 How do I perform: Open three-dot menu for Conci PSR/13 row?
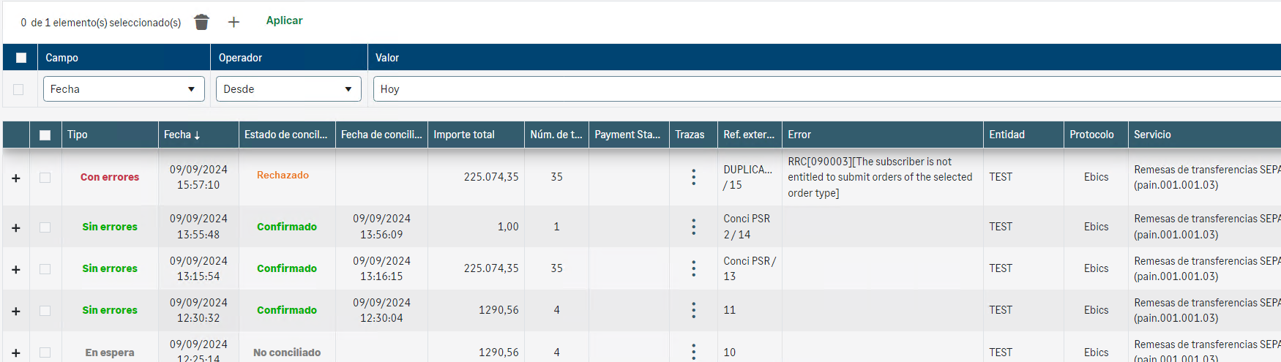[x=693, y=268]
